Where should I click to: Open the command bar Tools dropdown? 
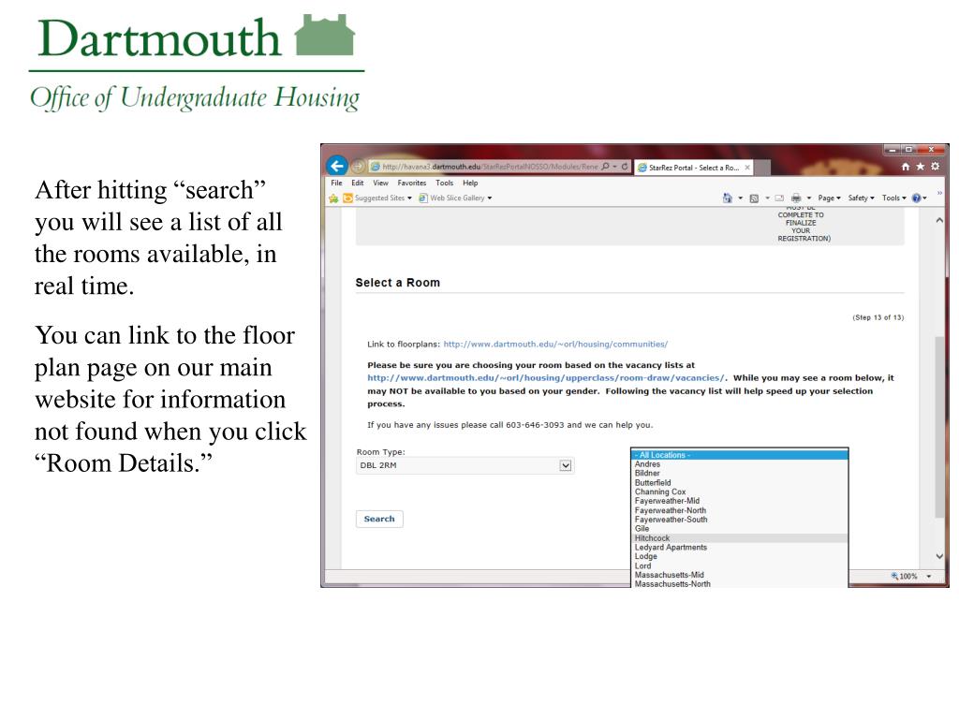pos(894,198)
